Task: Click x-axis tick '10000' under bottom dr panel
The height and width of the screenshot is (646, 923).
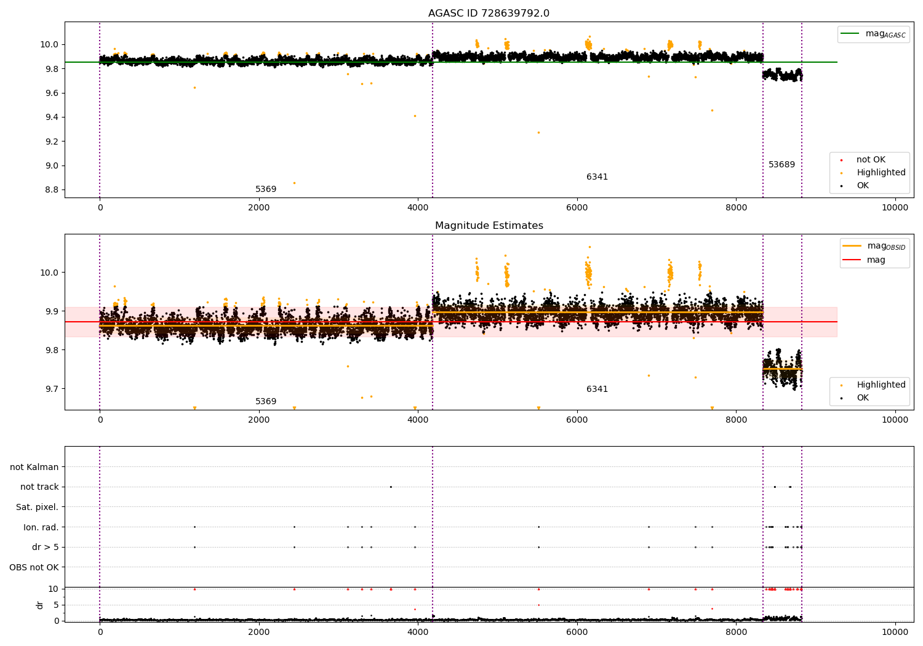Action: [895, 632]
